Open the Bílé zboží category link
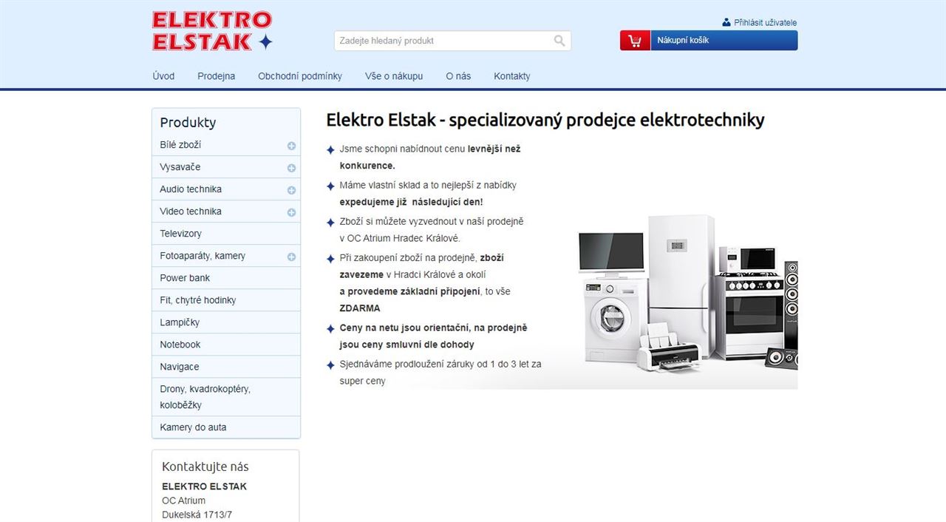 (180, 145)
